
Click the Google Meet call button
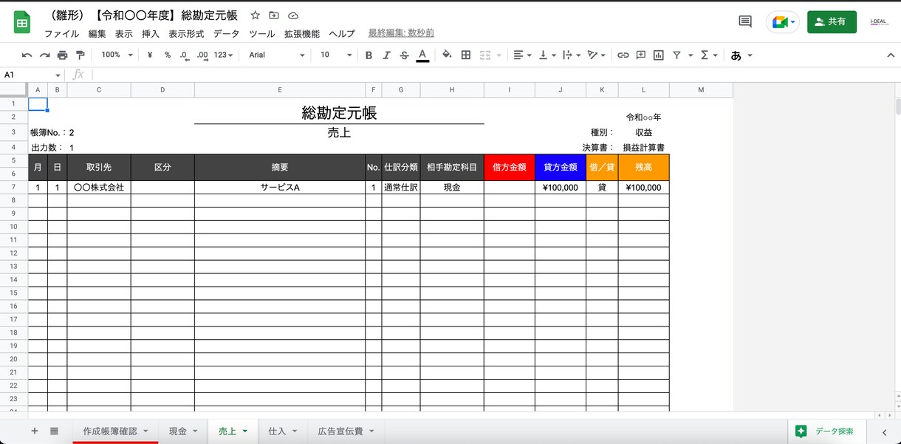[x=783, y=22]
